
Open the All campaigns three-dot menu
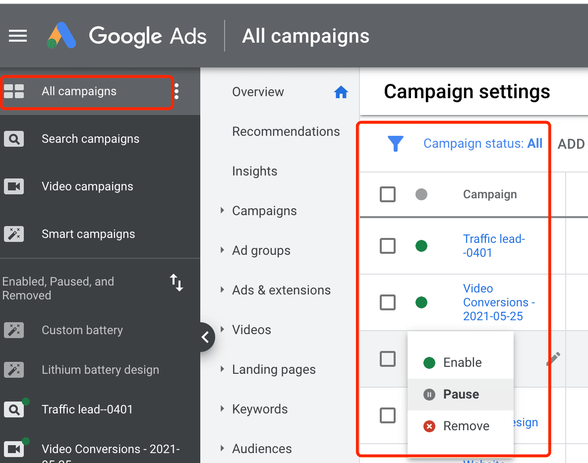click(x=176, y=92)
